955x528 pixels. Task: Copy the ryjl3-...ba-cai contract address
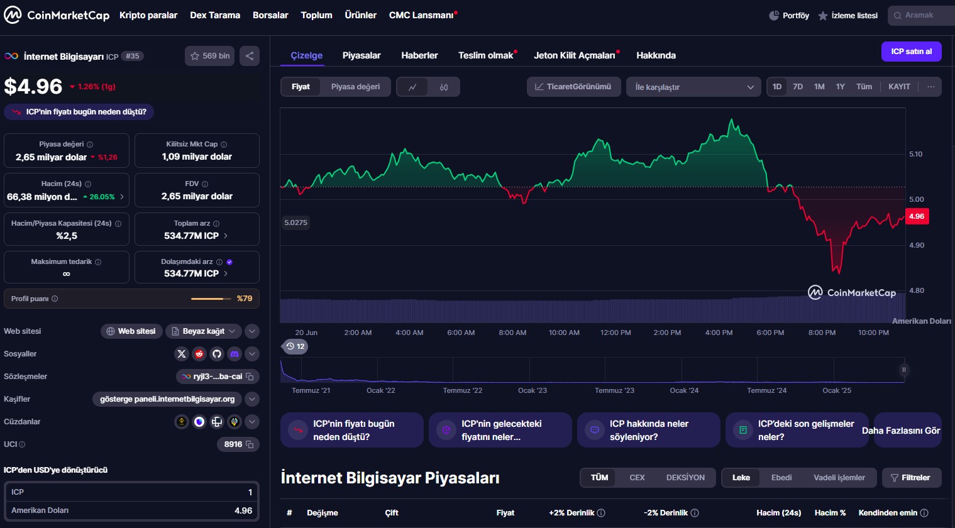pos(250,377)
